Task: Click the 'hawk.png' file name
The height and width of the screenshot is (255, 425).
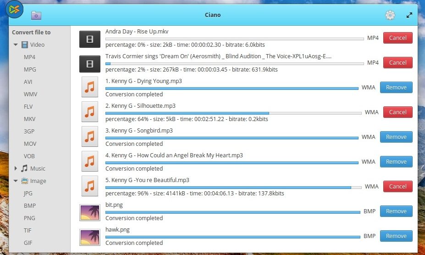Action: (117, 230)
